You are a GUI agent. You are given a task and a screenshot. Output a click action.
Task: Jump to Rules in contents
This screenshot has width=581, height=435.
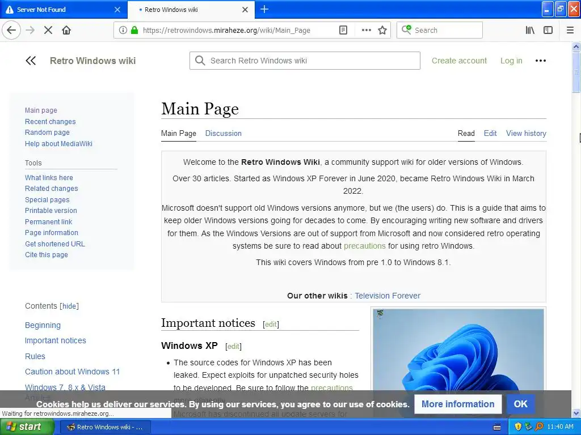pyautogui.click(x=35, y=356)
